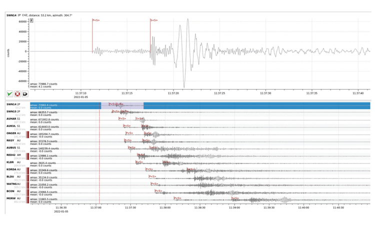The height and width of the screenshot is (225, 375).
Task: Click the green checkmark confirm icon
Action: pos(10,94)
